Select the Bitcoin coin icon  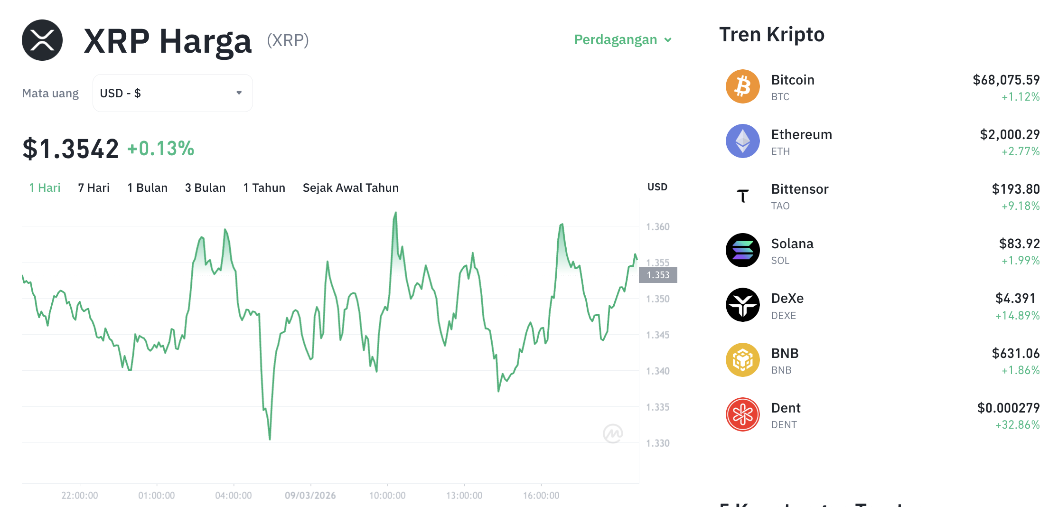(x=743, y=87)
